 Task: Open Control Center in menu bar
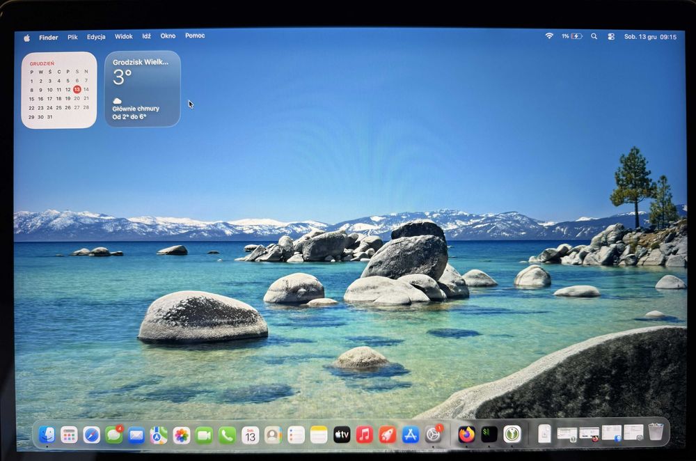pyautogui.click(x=611, y=37)
